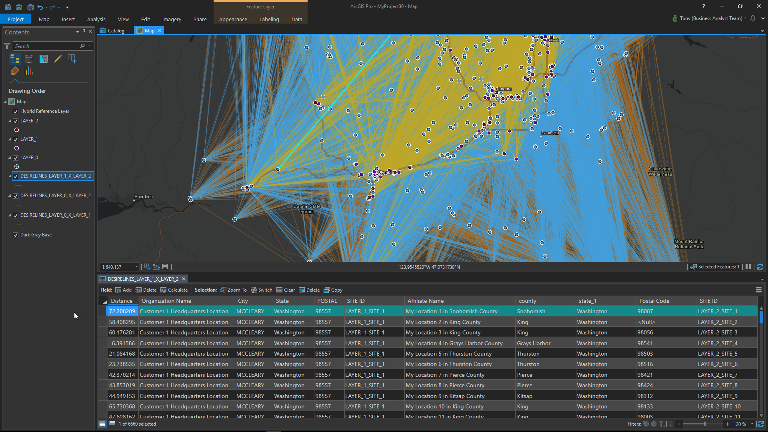Click the pause drawing icon on map status bar

point(748,267)
